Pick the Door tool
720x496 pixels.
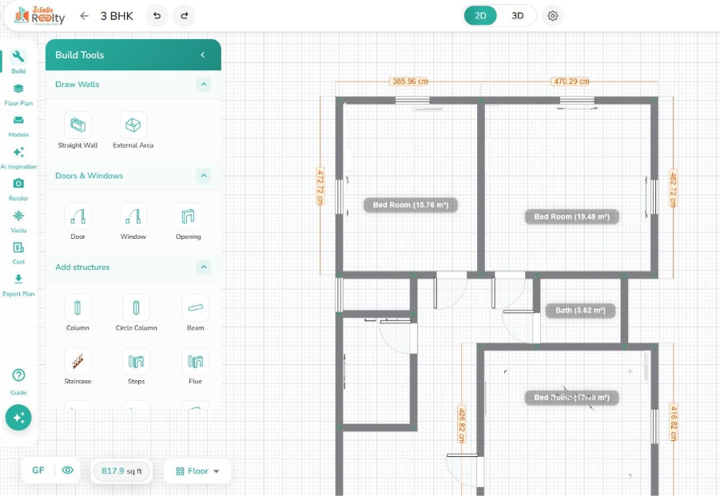(x=78, y=221)
